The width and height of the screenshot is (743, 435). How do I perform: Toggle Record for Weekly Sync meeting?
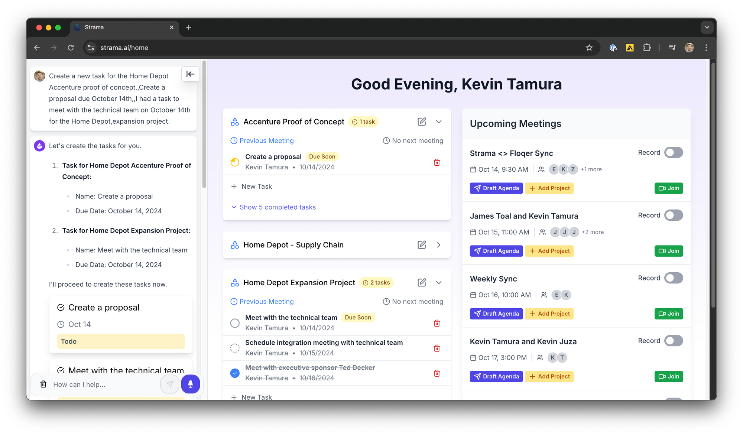click(x=673, y=278)
